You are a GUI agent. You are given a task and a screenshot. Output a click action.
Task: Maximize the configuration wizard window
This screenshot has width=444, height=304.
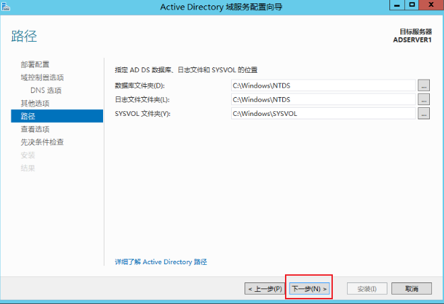412,5
